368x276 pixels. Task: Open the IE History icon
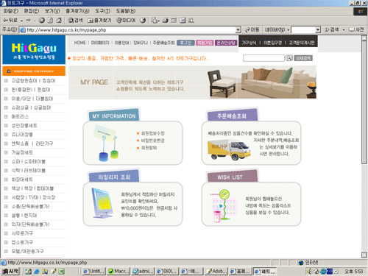[143, 21]
